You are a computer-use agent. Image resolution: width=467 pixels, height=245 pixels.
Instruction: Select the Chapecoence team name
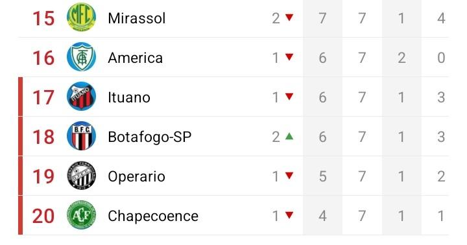(x=153, y=216)
